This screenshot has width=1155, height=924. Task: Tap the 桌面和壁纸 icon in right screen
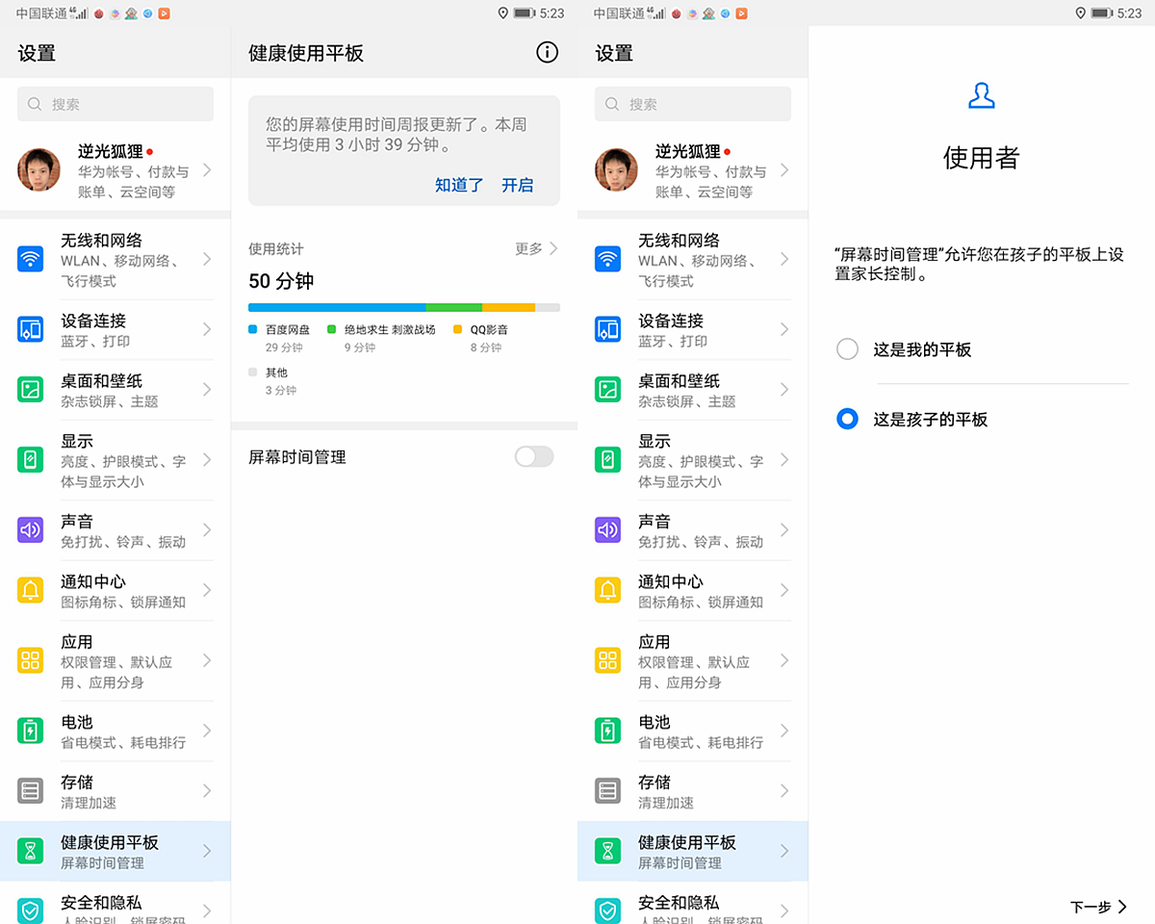click(x=607, y=390)
